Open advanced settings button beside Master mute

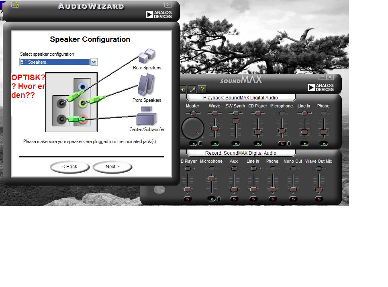tap(200, 143)
